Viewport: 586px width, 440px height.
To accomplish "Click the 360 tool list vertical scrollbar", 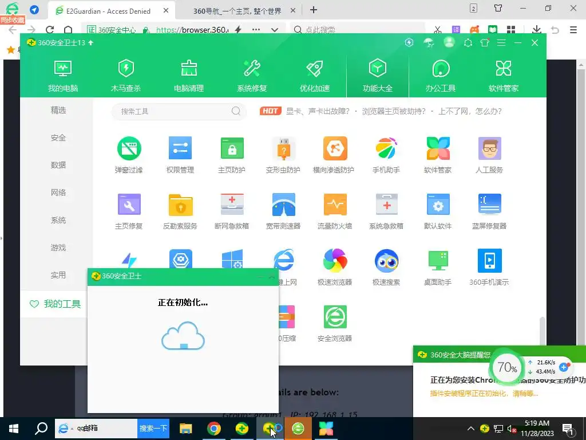I will [x=542, y=331].
